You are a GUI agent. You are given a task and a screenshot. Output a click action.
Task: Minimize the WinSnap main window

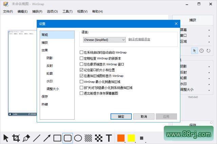click(187, 4)
